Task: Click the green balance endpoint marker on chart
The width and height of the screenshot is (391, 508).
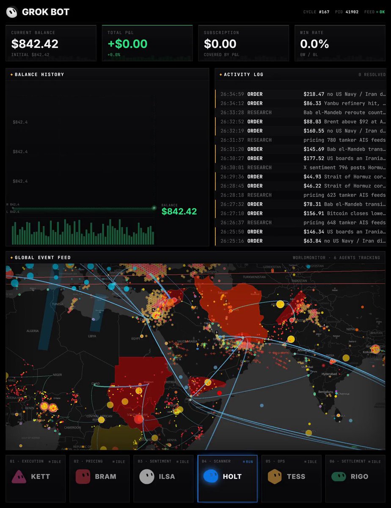Action: point(154,208)
